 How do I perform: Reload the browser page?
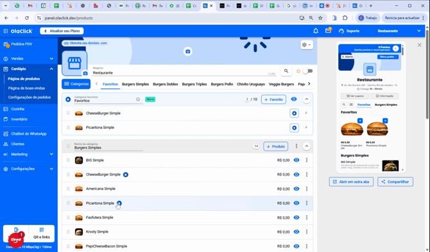(x=26, y=18)
